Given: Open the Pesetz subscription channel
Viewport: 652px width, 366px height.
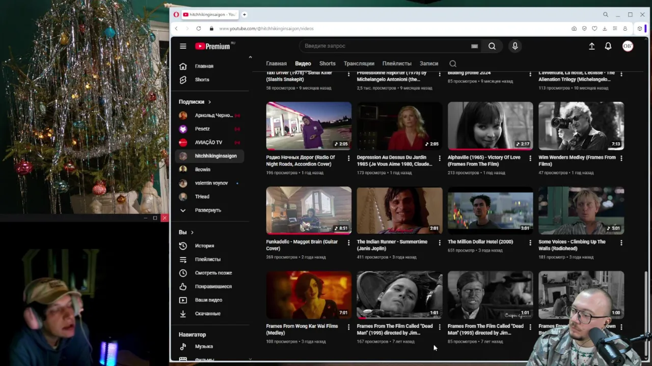Looking at the screenshot, I should coord(209,129).
